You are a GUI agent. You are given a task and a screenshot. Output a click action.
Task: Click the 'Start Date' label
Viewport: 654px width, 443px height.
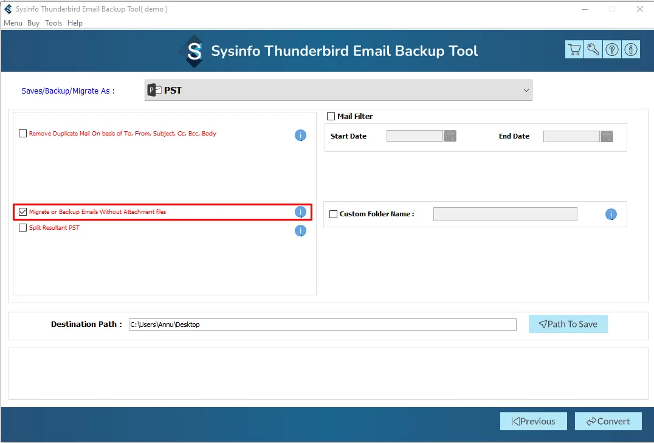pyautogui.click(x=348, y=136)
